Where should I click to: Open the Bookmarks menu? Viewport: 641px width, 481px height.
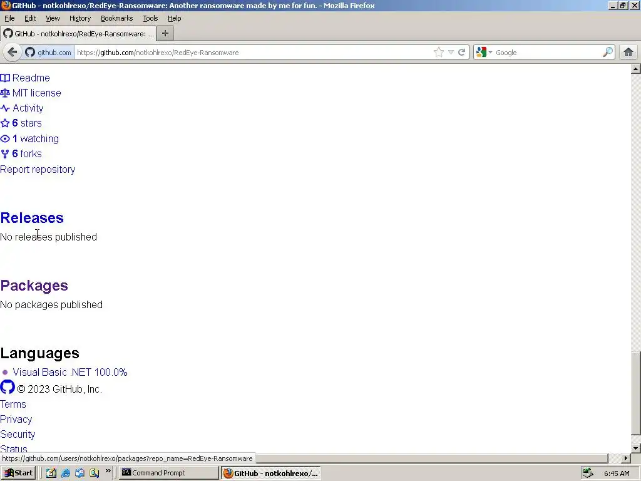tap(117, 18)
